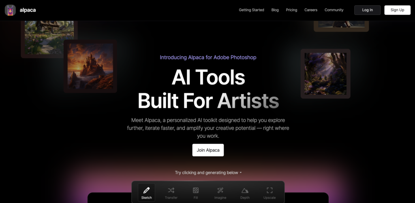Open the castle sunset artwork thumbnail

click(90, 66)
